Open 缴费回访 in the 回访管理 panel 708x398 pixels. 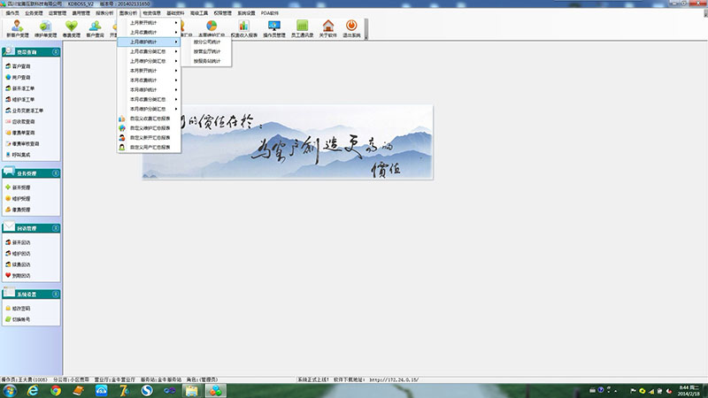pyautogui.click(x=18, y=264)
